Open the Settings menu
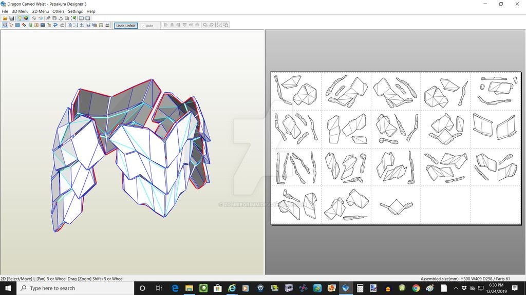The width and height of the screenshot is (526, 295). [x=75, y=11]
